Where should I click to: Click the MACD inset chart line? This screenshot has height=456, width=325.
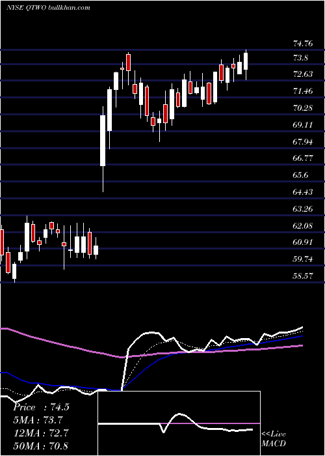tap(175, 424)
